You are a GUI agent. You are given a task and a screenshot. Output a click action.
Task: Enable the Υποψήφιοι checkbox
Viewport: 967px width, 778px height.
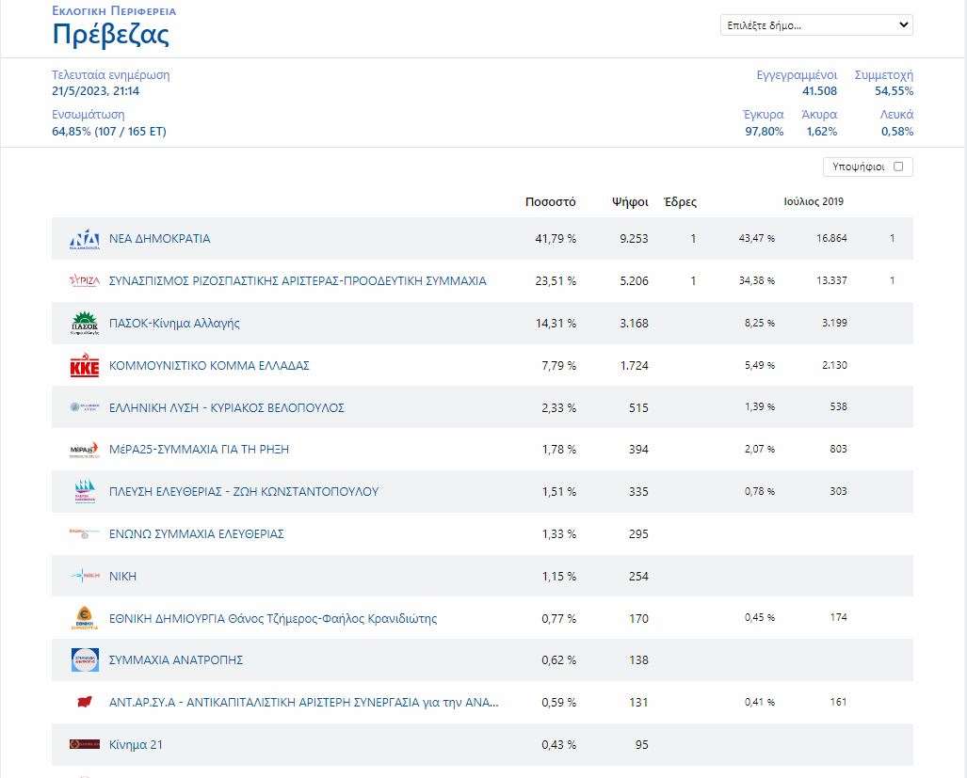(x=898, y=167)
